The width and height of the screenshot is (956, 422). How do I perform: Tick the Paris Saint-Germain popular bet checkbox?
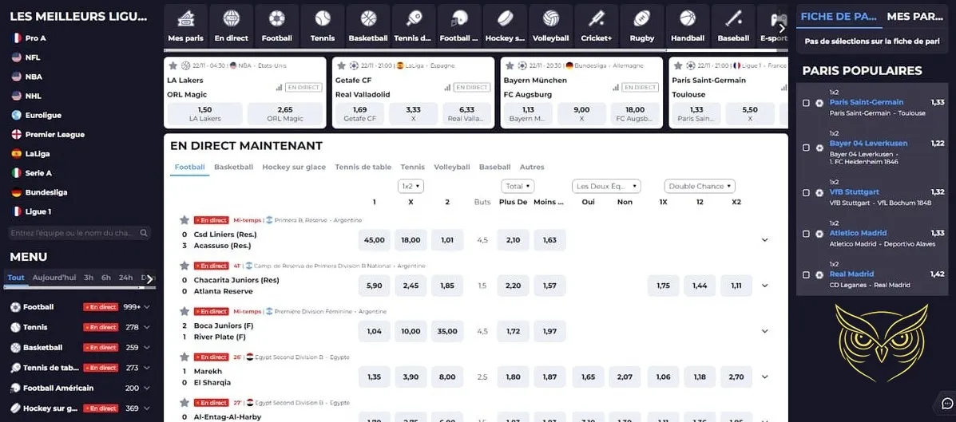point(806,103)
